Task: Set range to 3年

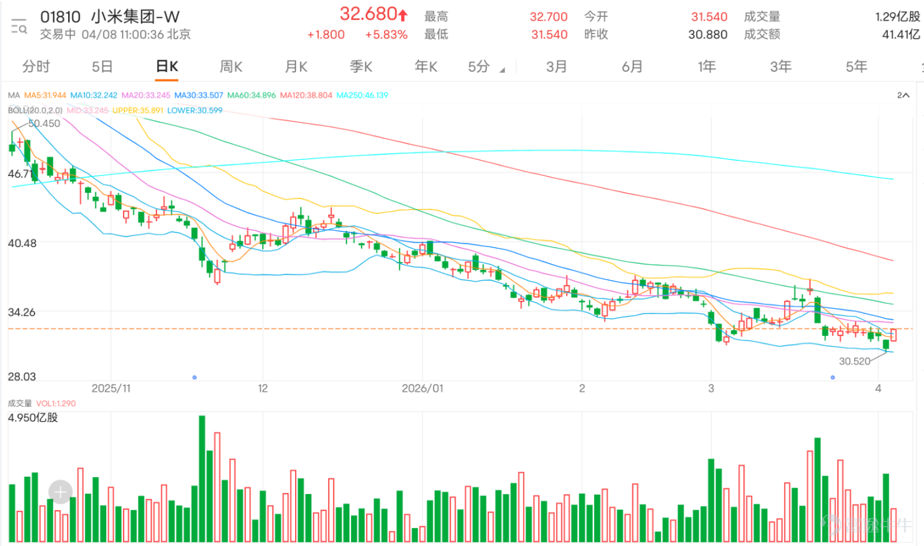Action: coord(781,66)
